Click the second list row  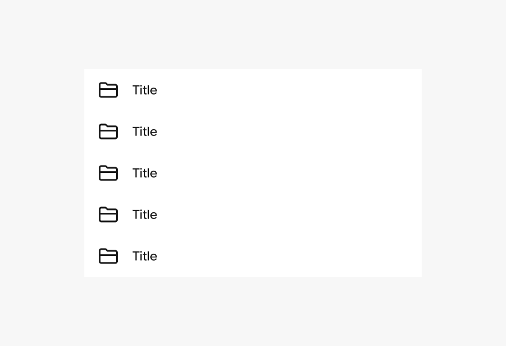(x=253, y=131)
